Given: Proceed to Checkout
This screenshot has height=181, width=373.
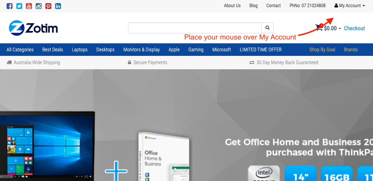Looking at the screenshot, I should tap(354, 28).
